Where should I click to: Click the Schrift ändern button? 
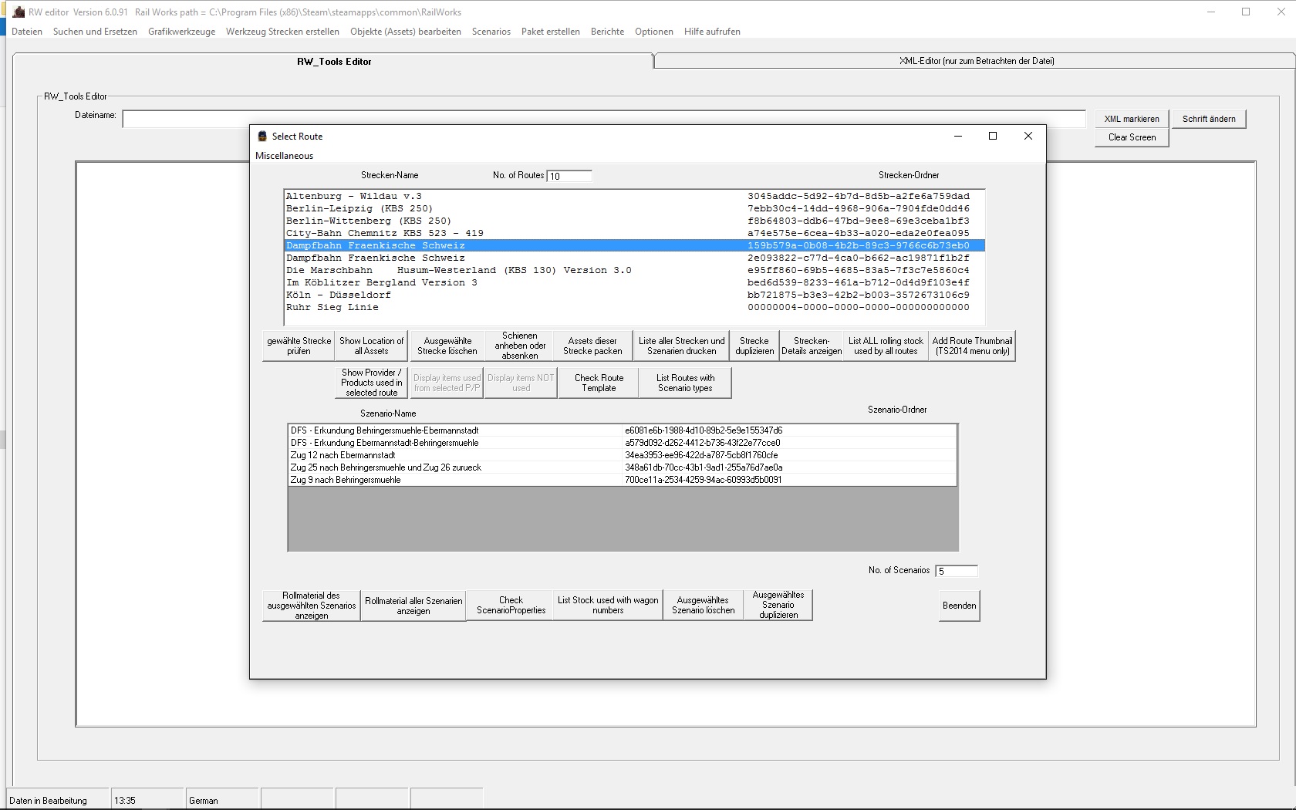coord(1208,119)
